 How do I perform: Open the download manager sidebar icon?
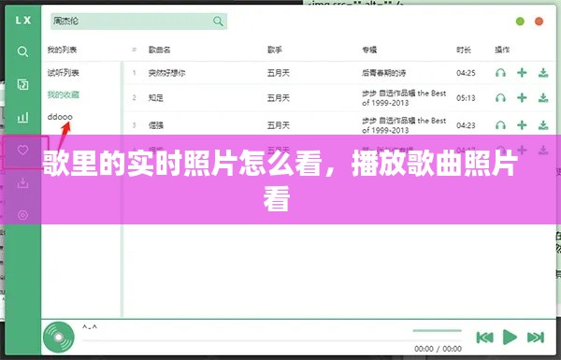[22, 183]
